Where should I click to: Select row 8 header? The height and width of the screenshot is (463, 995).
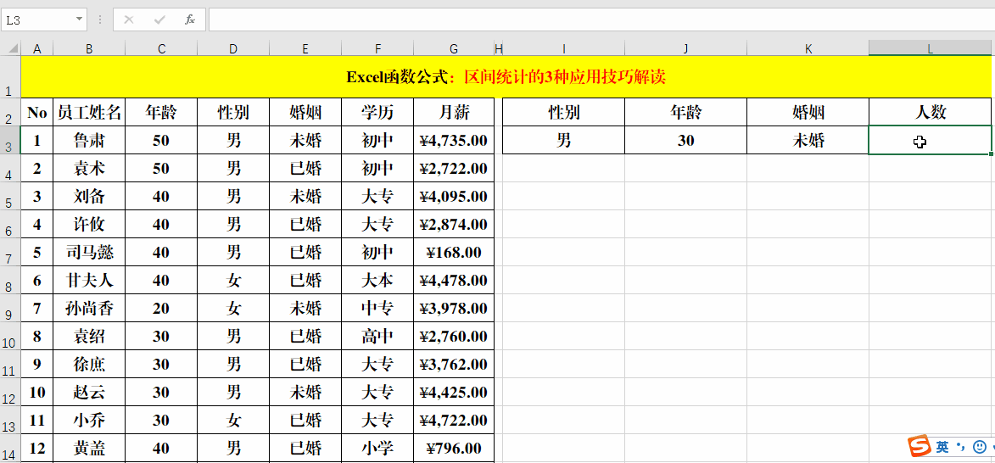click(10, 280)
